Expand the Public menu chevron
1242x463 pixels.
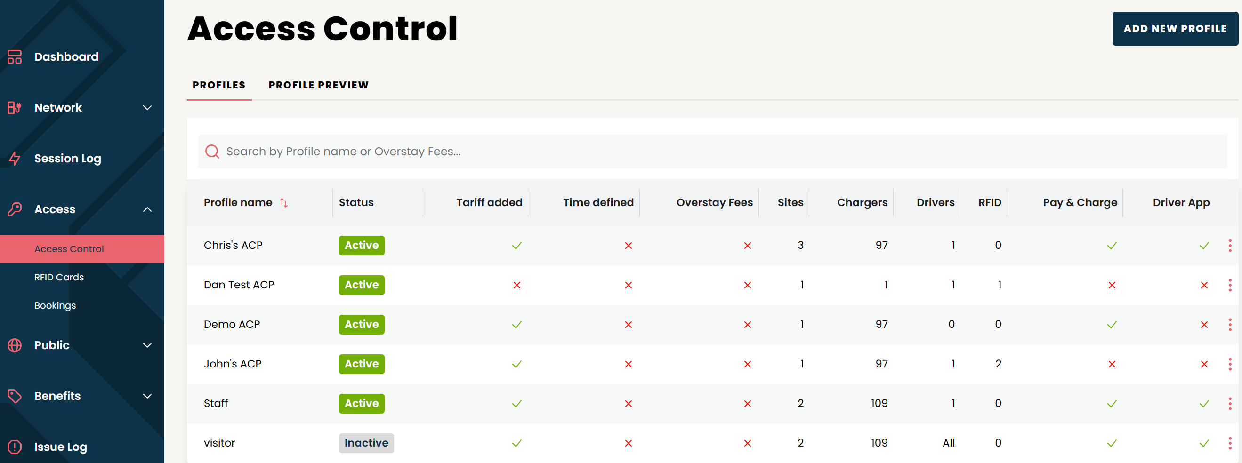pyautogui.click(x=147, y=345)
